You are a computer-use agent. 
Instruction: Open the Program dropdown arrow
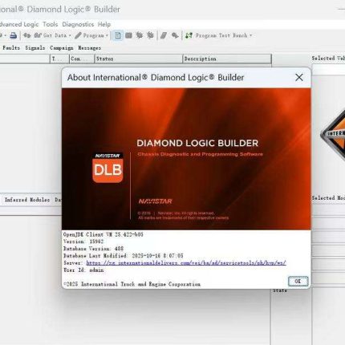[x=107, y=35]
